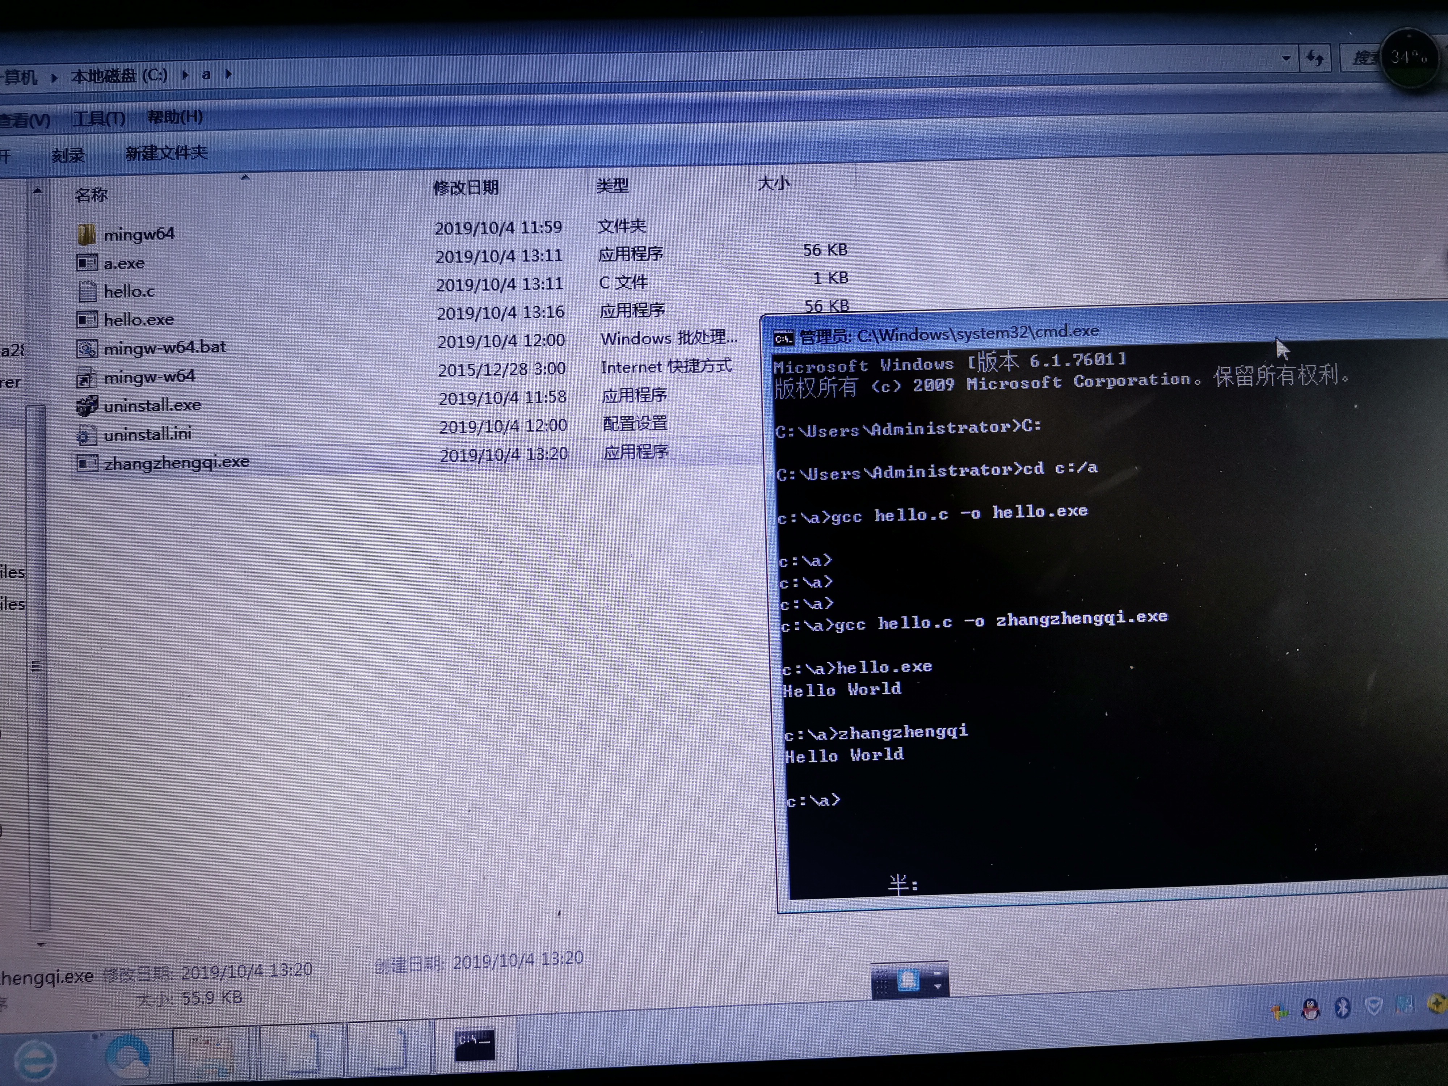The height and width of the screenshot is (1086, 1448).
Task: Click the uninstall.exe installer icon
Action: (x=87, y=405)
